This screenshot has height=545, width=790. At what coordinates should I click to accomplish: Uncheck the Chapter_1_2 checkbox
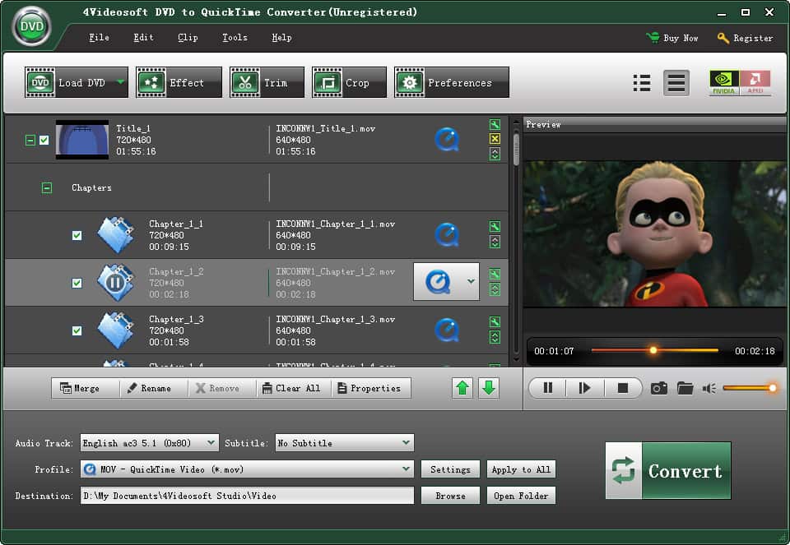click(x=77, y=282)
